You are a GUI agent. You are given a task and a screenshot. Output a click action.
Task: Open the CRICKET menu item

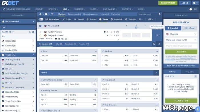(39, 9)
